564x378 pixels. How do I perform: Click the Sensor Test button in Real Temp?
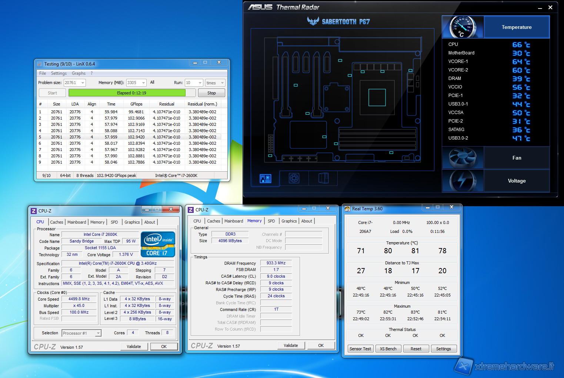coord(360,349)
